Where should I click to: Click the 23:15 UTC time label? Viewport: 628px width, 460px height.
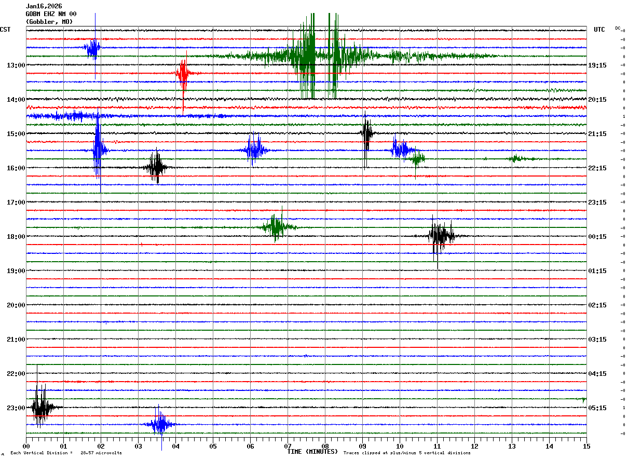(597, 202)
